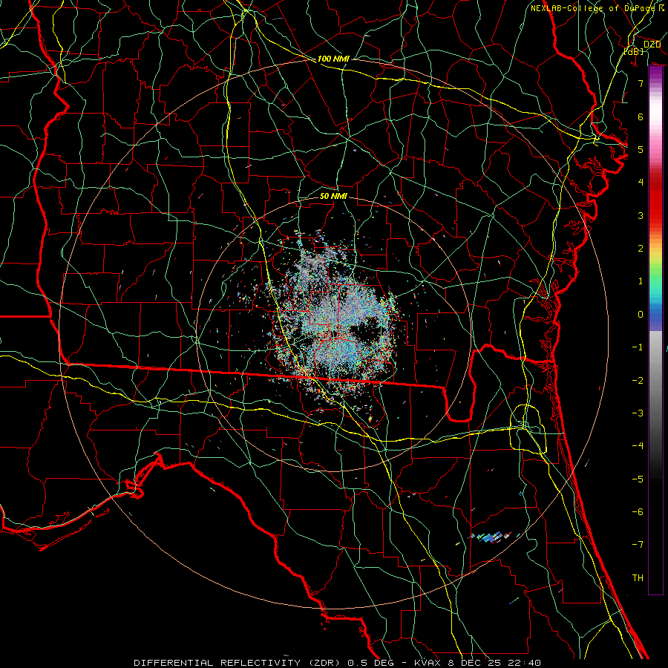Click the 4 value on the color scale
Viewport: 668px width, 668px height.
[641, 182]
